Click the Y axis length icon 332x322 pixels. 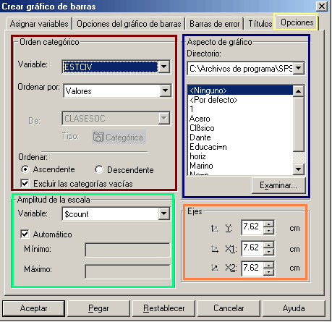pos(214,228)
